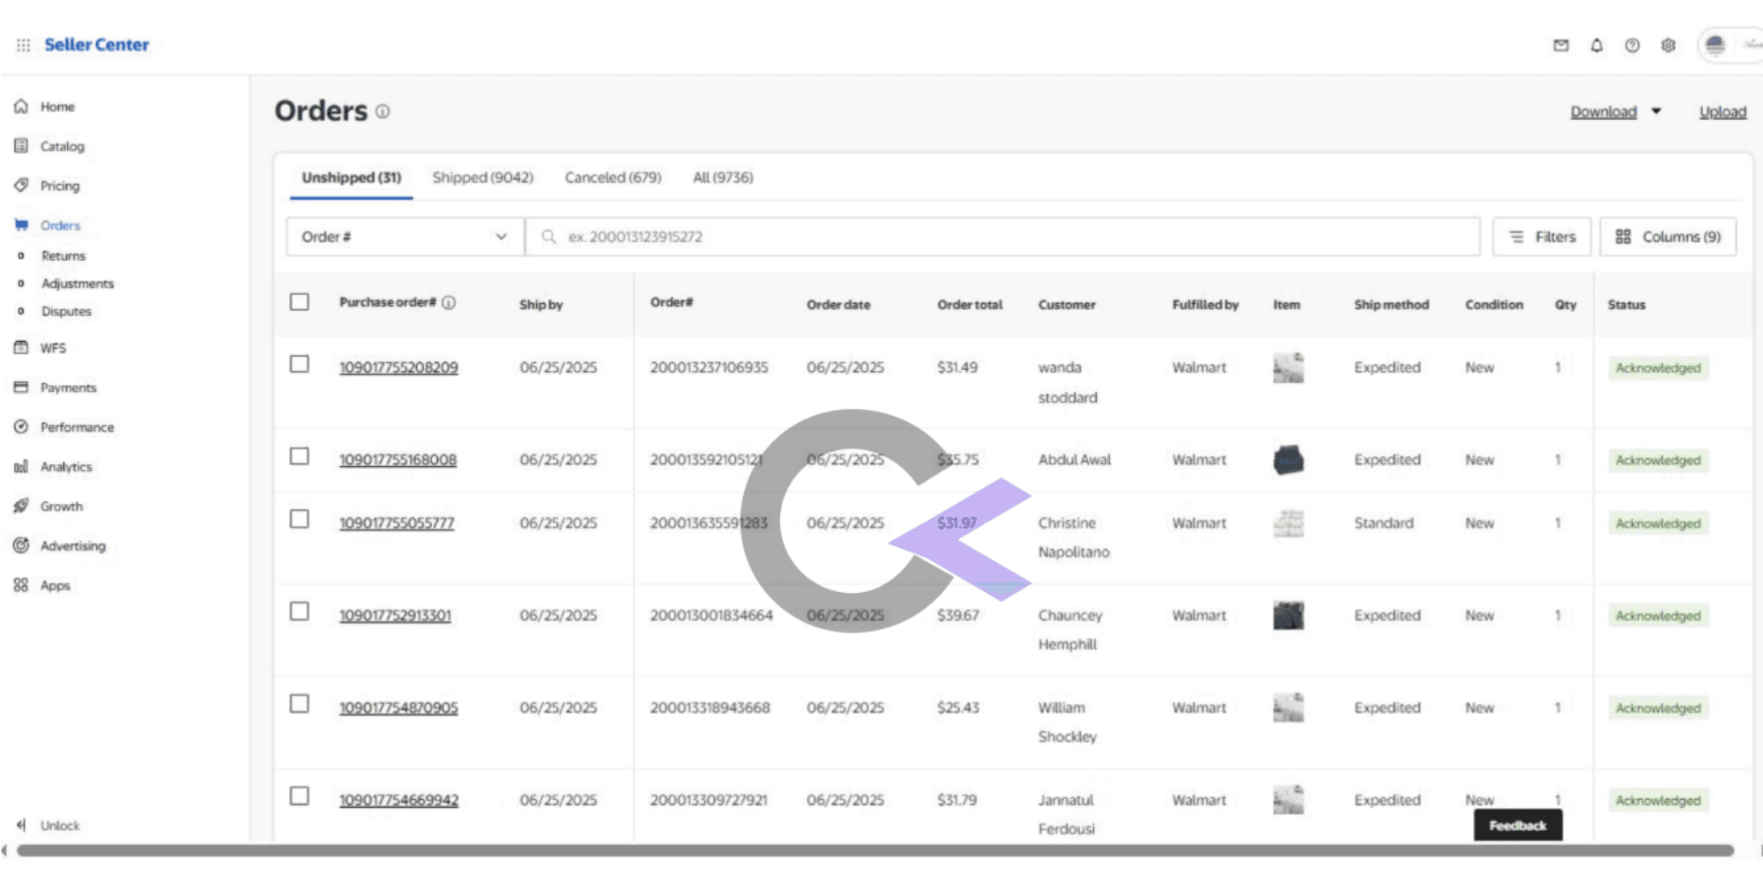Viewport: 1763px width, 881px height.
Task: Click the Unlock sidebar control
Action: click(x=48, y=825)
